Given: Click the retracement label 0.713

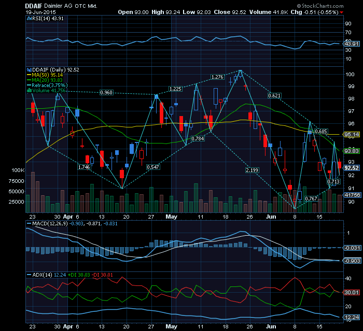Looking at the screenshot, I should (x=333, y=181).
